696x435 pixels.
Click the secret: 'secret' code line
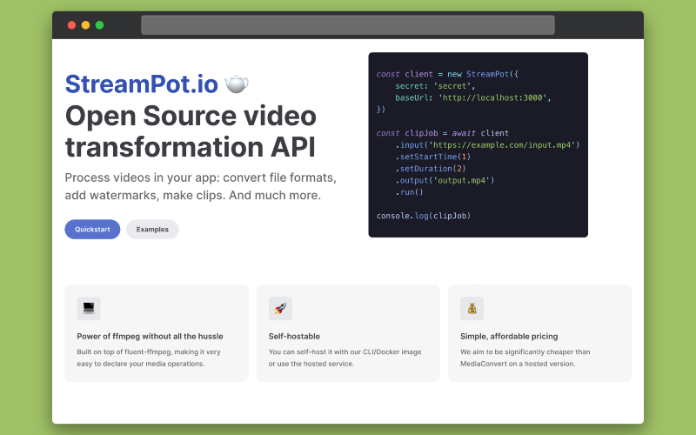[x=435, y=86]
